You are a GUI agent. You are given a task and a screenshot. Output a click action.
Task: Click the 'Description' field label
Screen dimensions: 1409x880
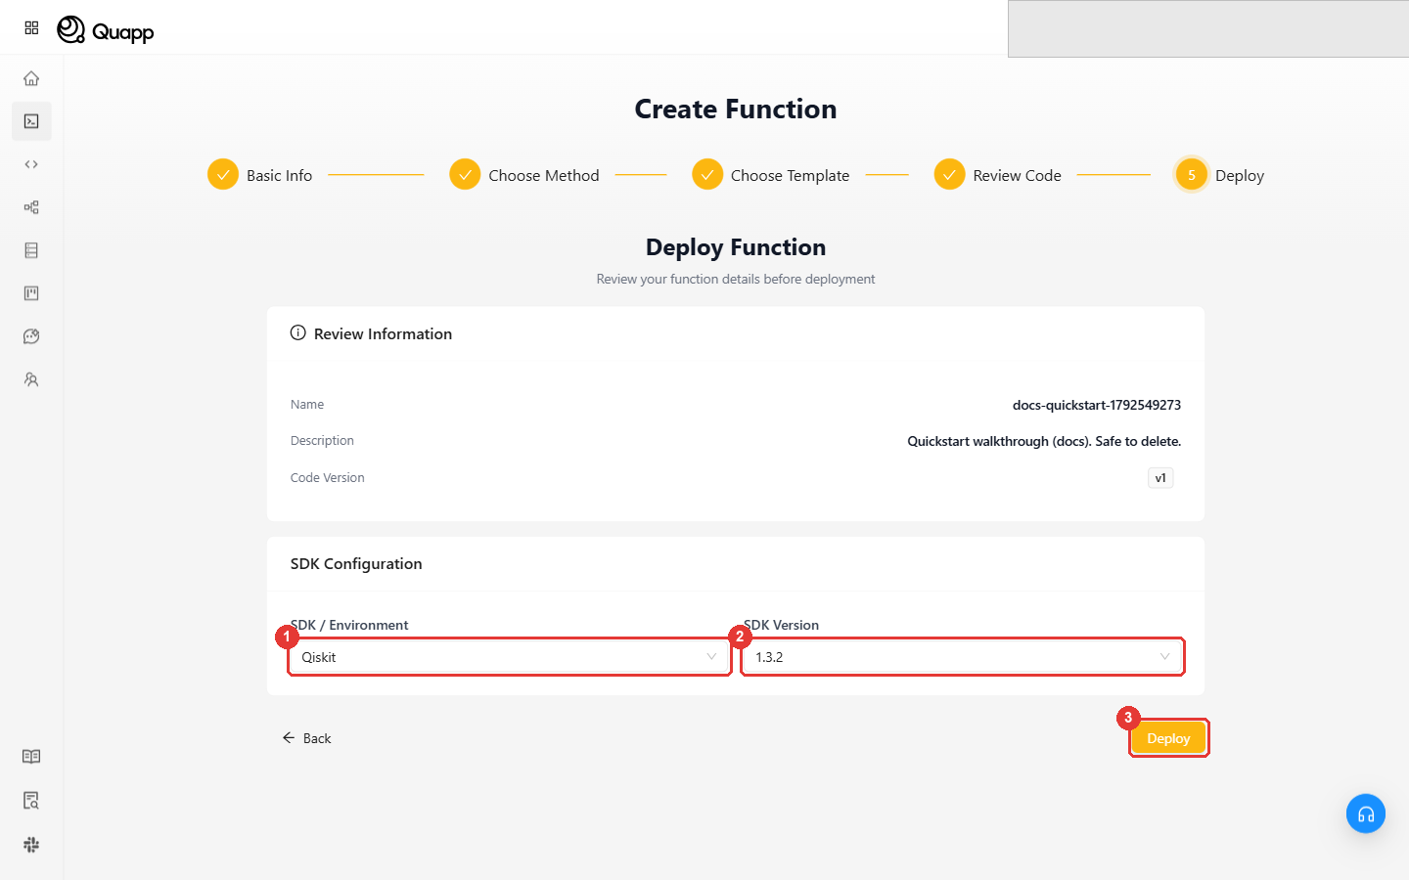tap(322, 441)
